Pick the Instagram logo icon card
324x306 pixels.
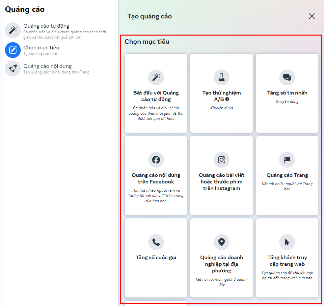[222, 160]
